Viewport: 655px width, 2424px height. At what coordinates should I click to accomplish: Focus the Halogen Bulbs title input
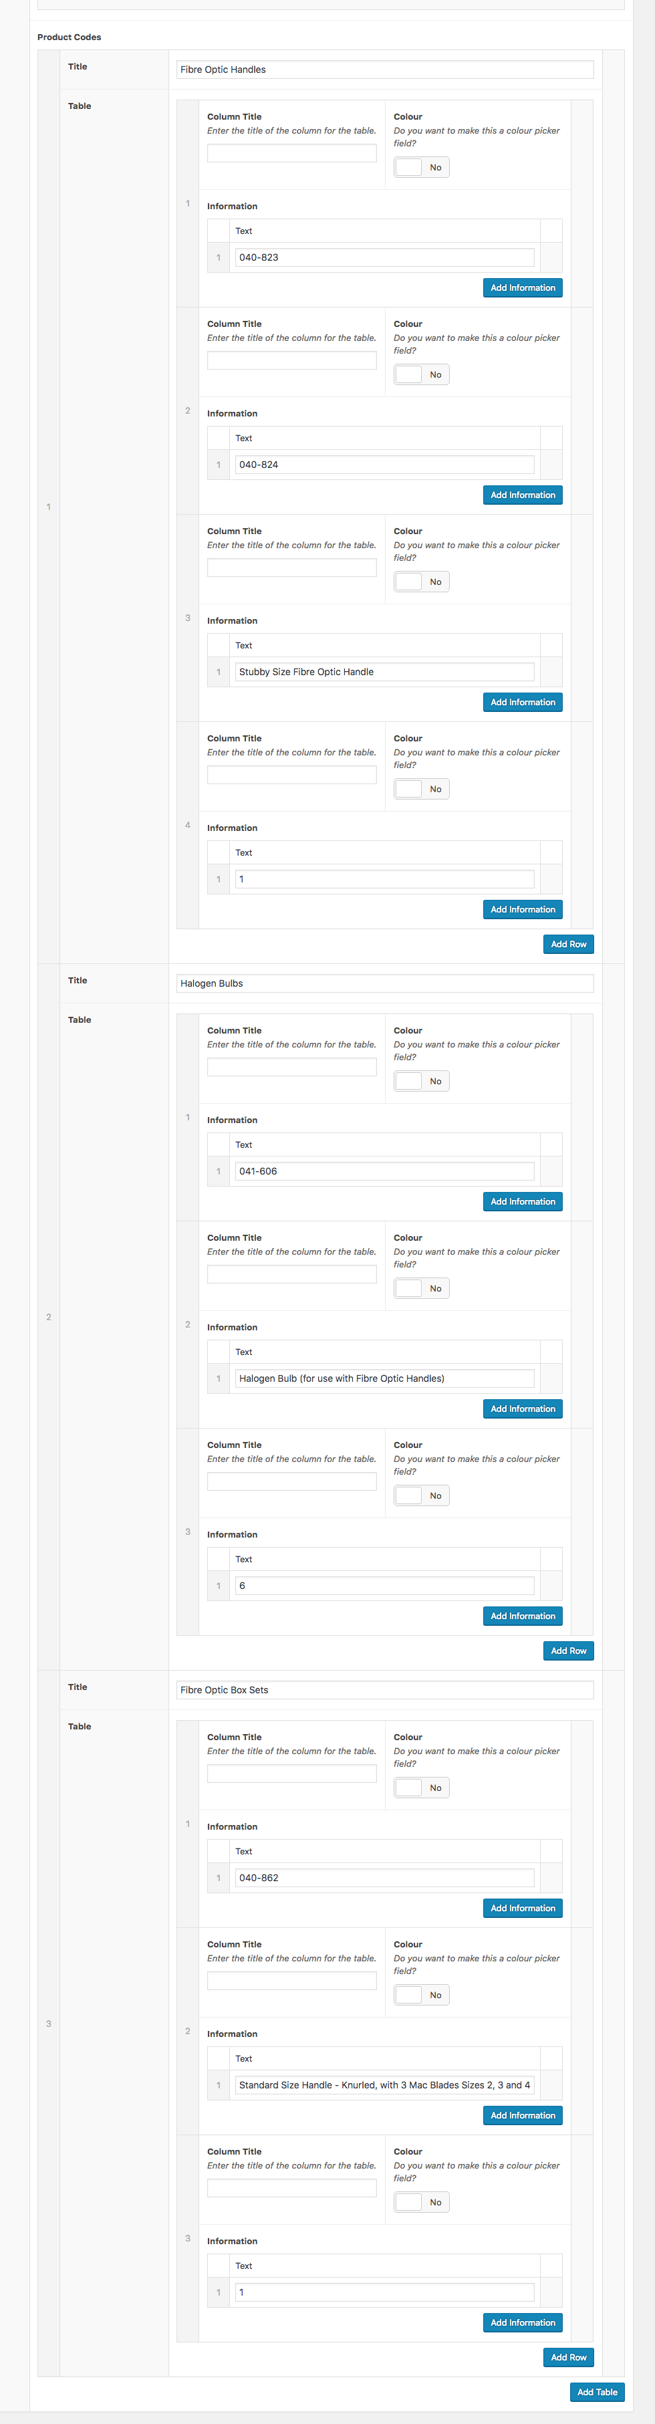click(x=384, y=983)
